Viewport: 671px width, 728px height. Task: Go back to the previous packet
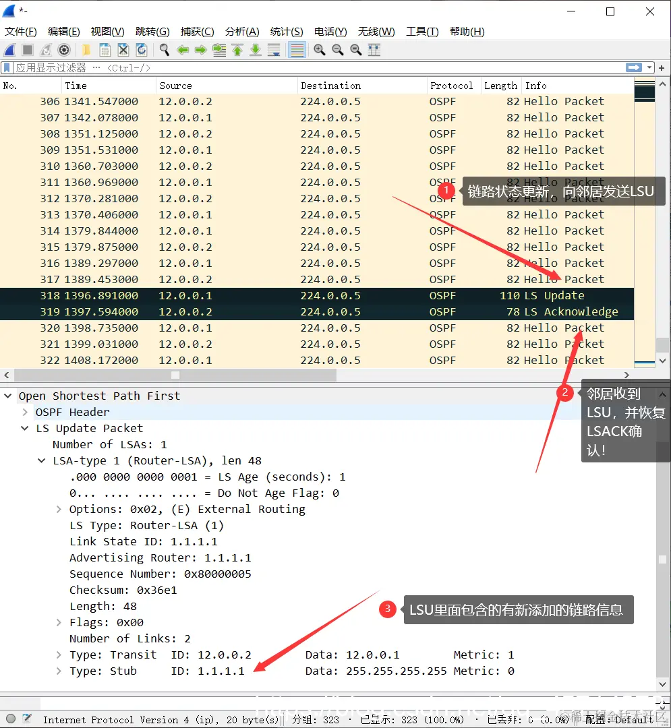tap(183, 50)
